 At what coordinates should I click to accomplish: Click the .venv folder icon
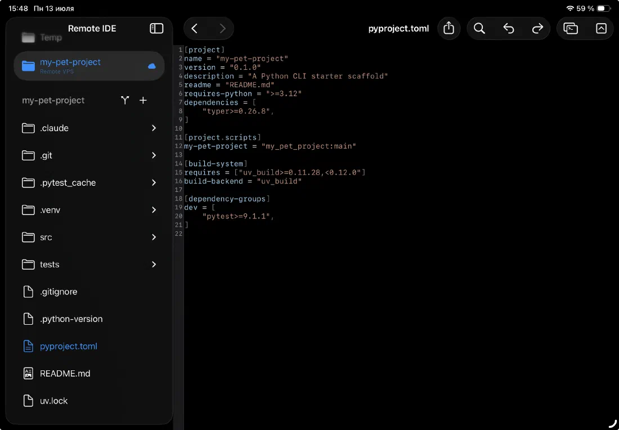coord(28,210)
